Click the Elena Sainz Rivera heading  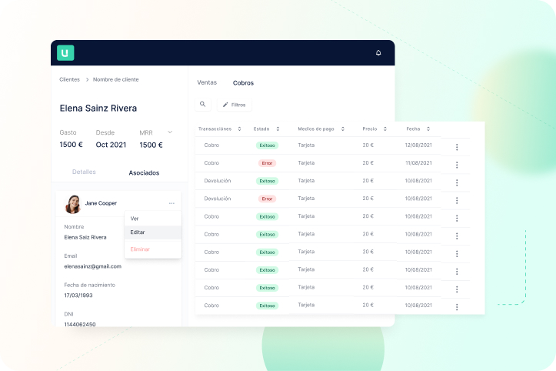98,109
